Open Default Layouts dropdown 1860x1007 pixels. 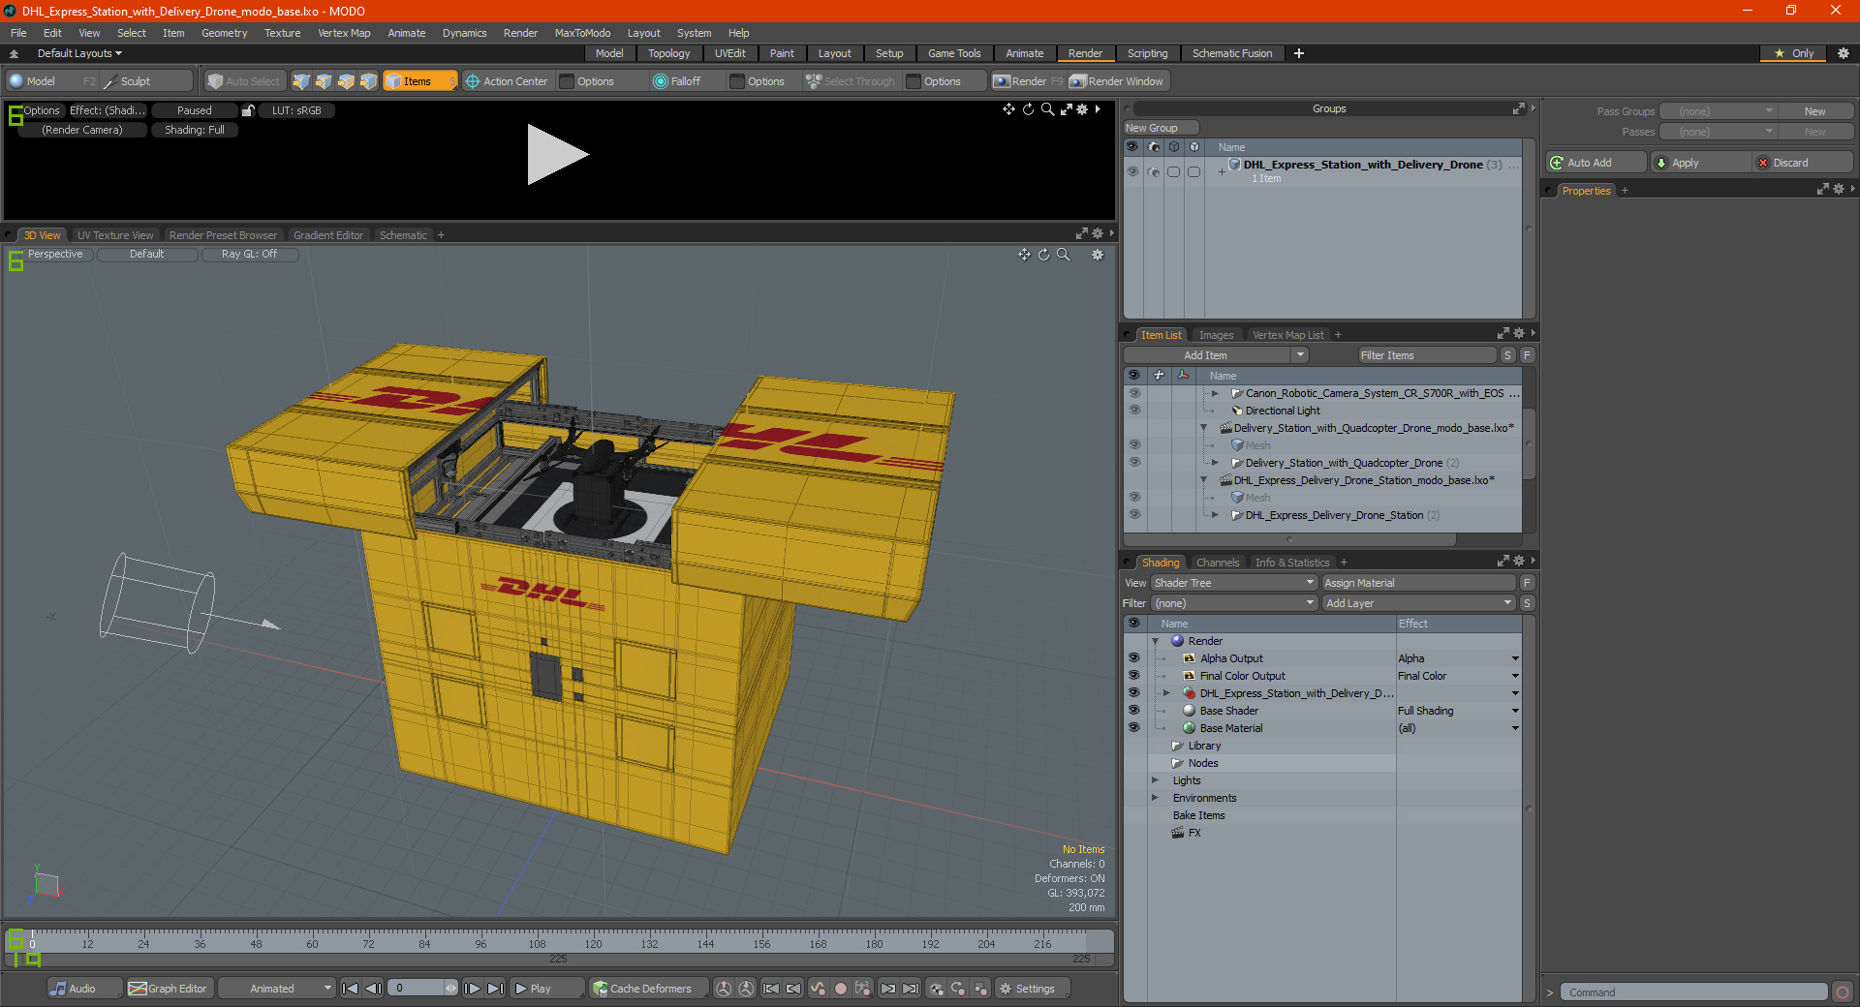pyautogui.click(x=79, y=53)
